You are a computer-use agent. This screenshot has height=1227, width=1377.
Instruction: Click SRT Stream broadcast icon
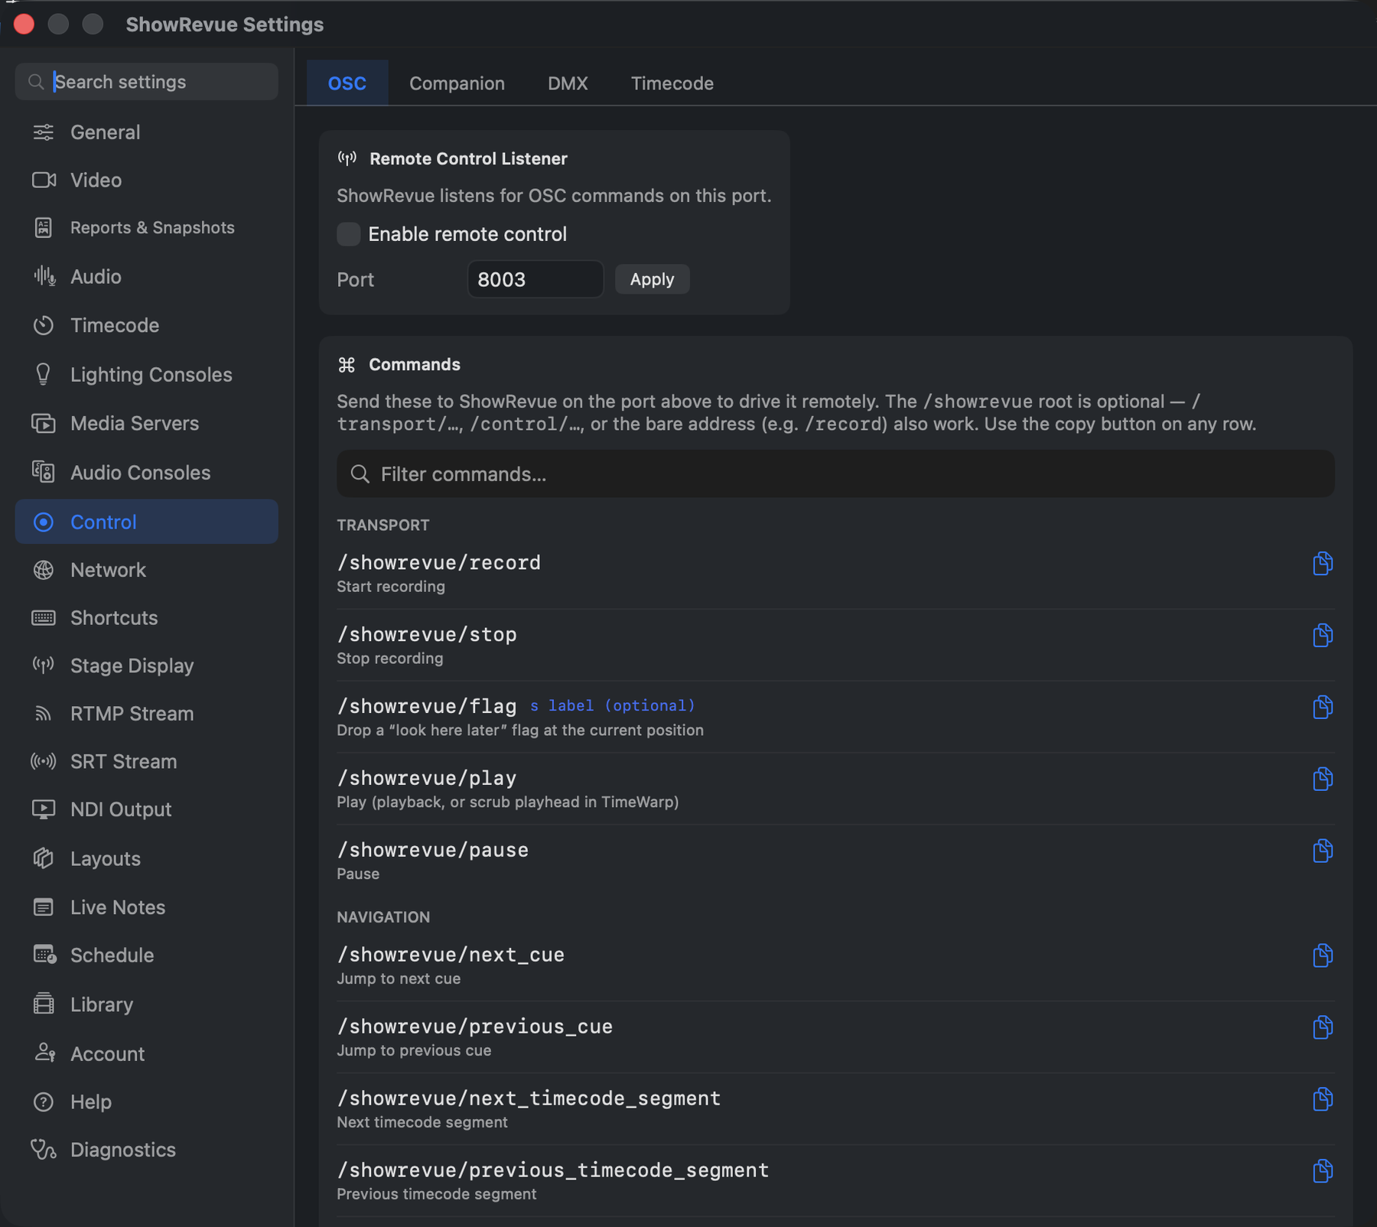[44, 761]
